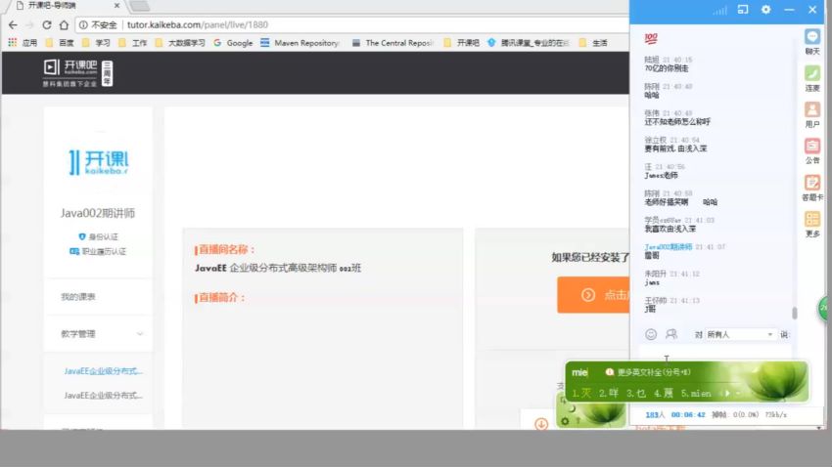The height and width of the screenshot is (467, 832).
Task: Click the 职业履历认证 certification badge
Action: coord(98,251)
